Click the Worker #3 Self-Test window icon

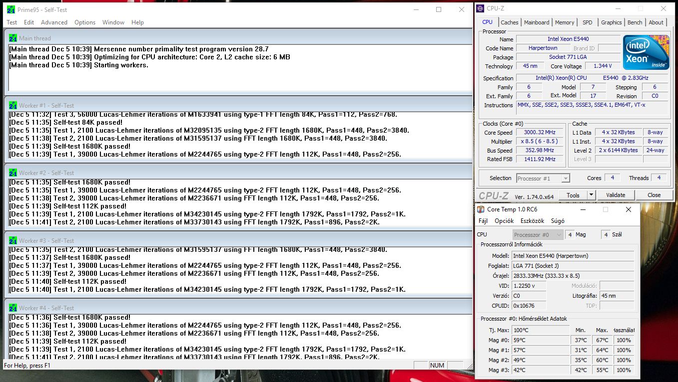coord(13,240)
